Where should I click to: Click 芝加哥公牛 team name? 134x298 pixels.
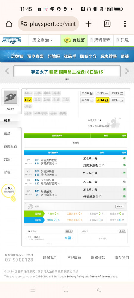click(x=47, y=180)
